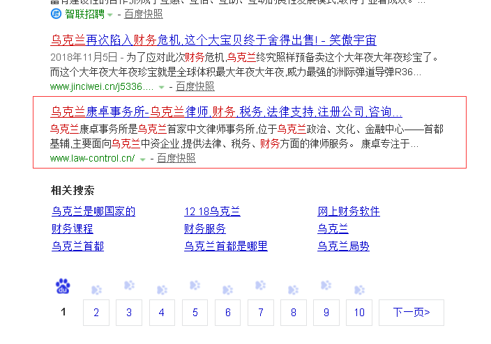The image size is (491, 344).
Task: Go to results page 10
Action: click(x=359, y=313)
